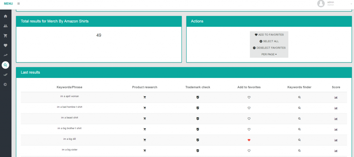
Task: View score chart for im a big dill
Action: click(336, 140)
